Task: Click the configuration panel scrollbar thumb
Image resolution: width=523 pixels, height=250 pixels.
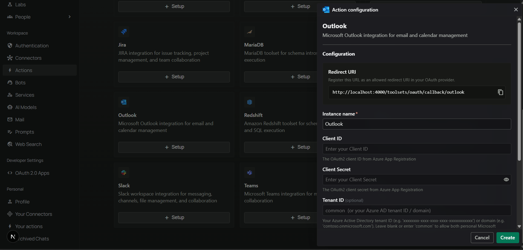Action: [519, 91]
